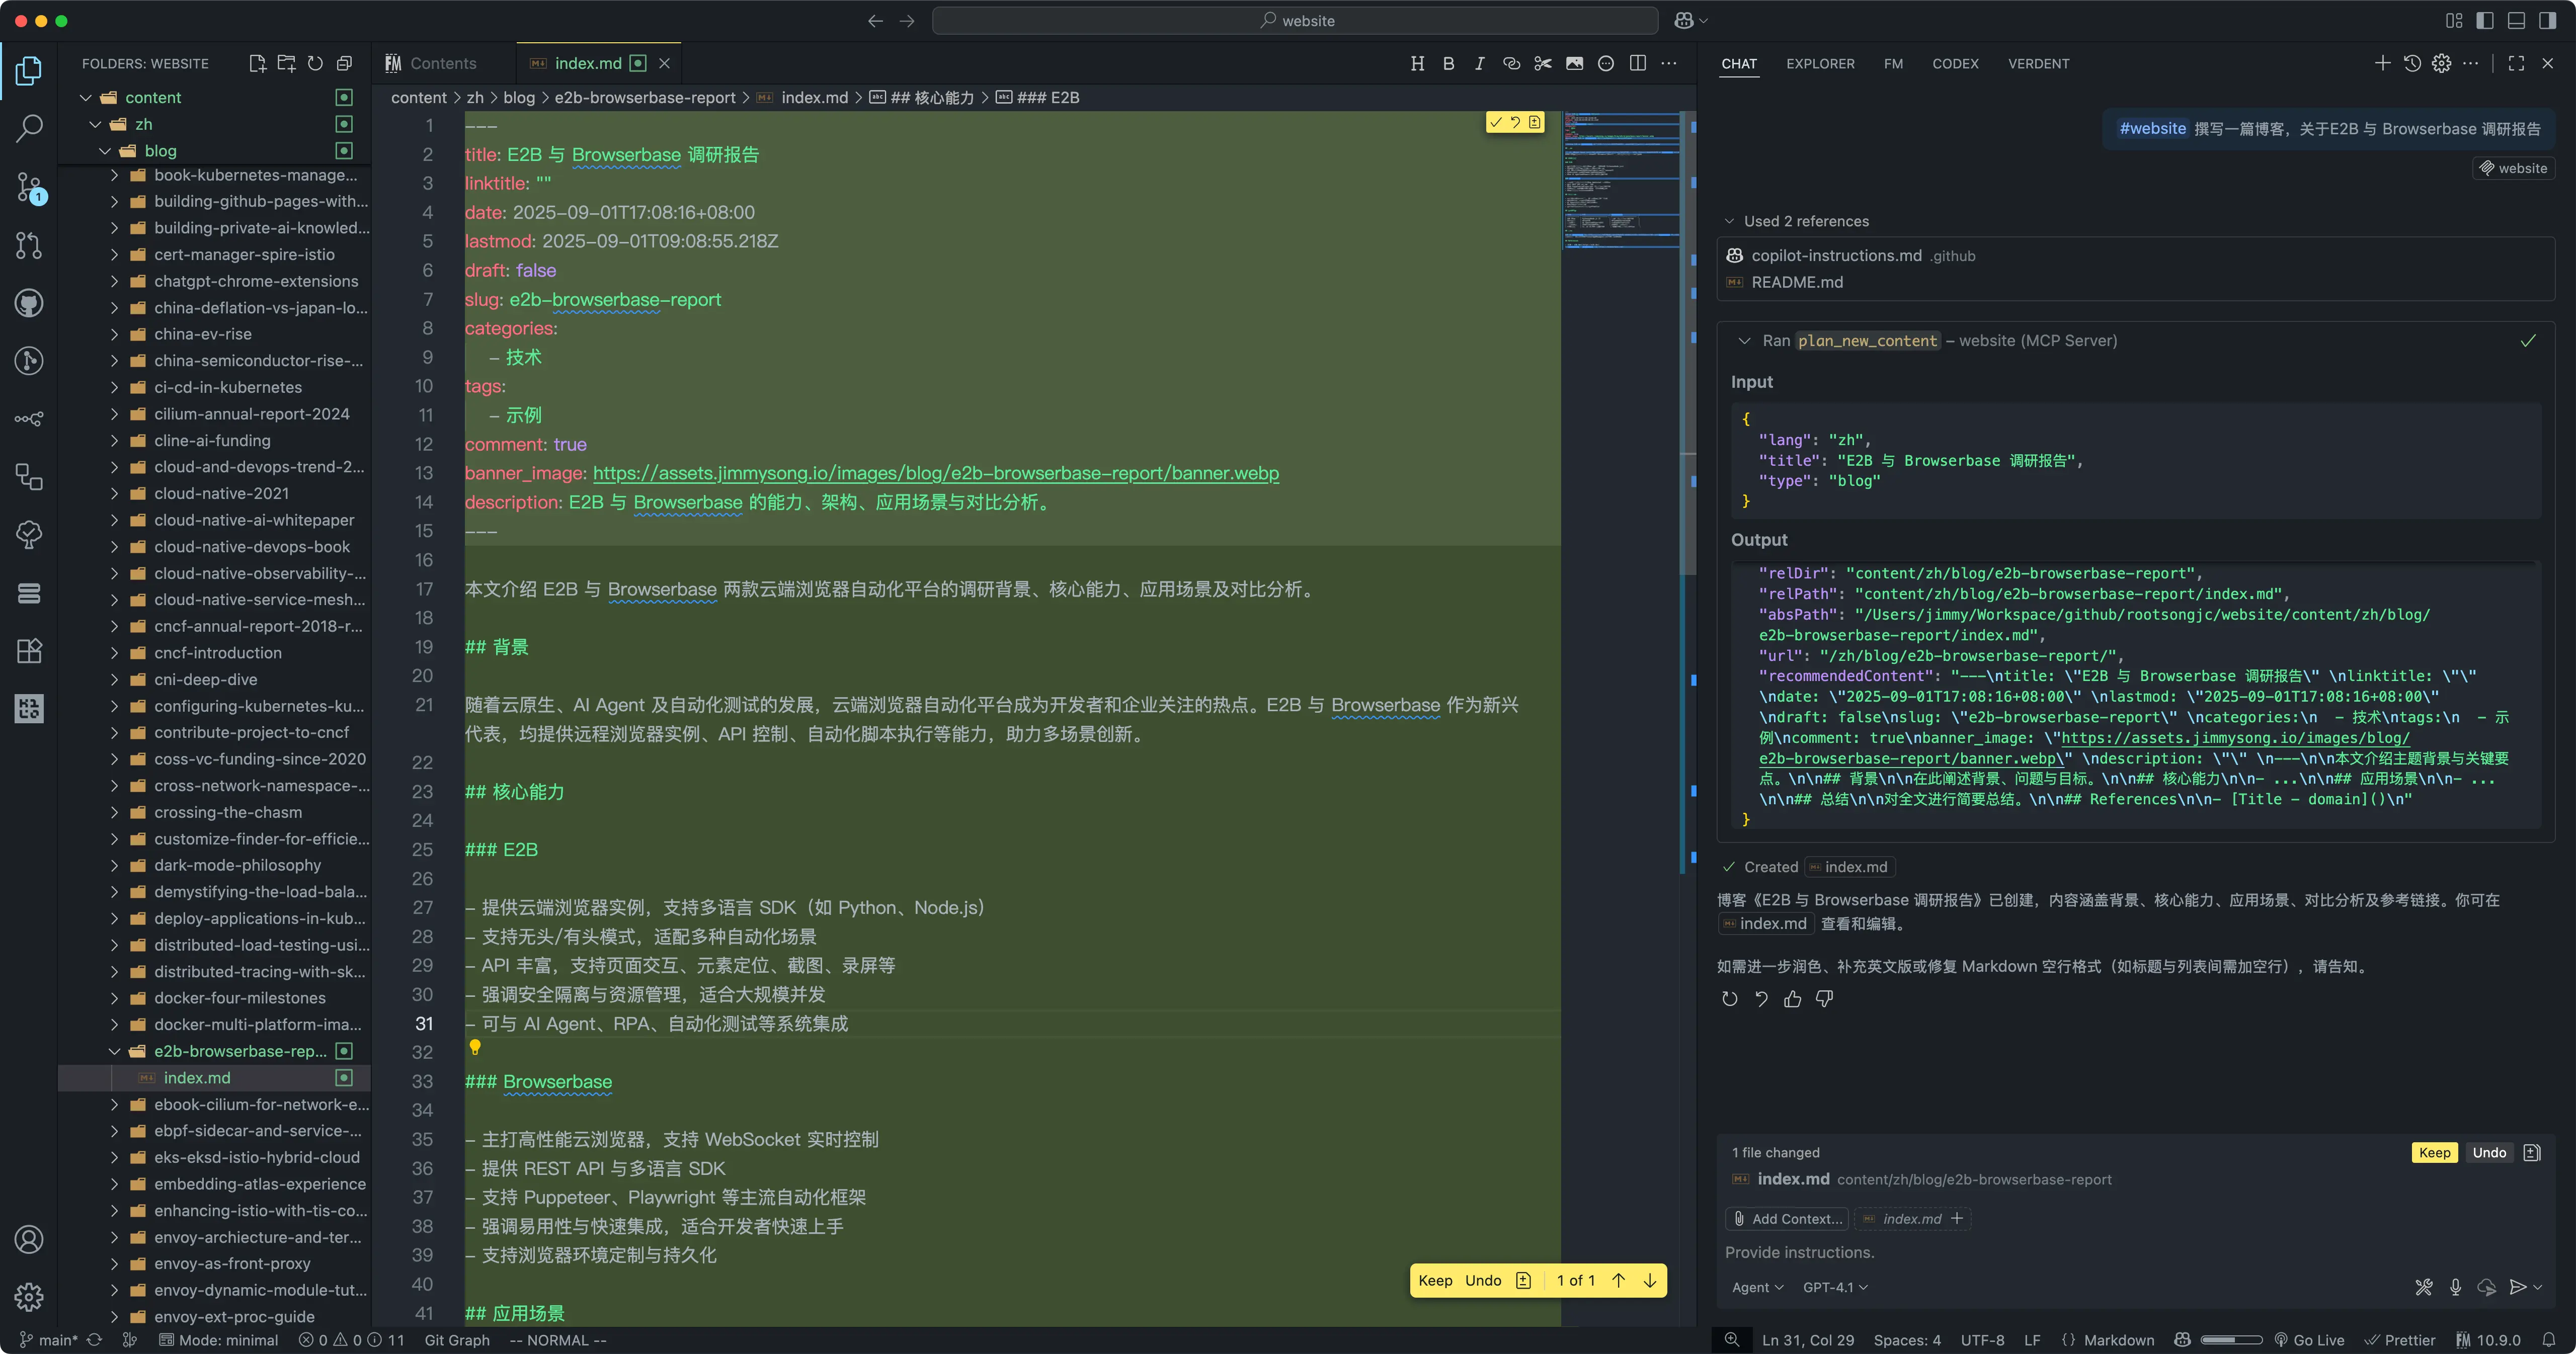Open the GitHub view in activity bar
Screen dimensions: 2576x1354
29,303
